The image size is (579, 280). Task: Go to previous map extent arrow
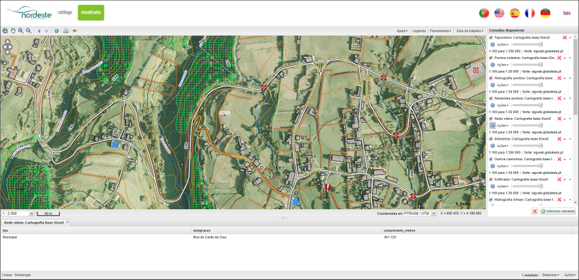(39, 30)
